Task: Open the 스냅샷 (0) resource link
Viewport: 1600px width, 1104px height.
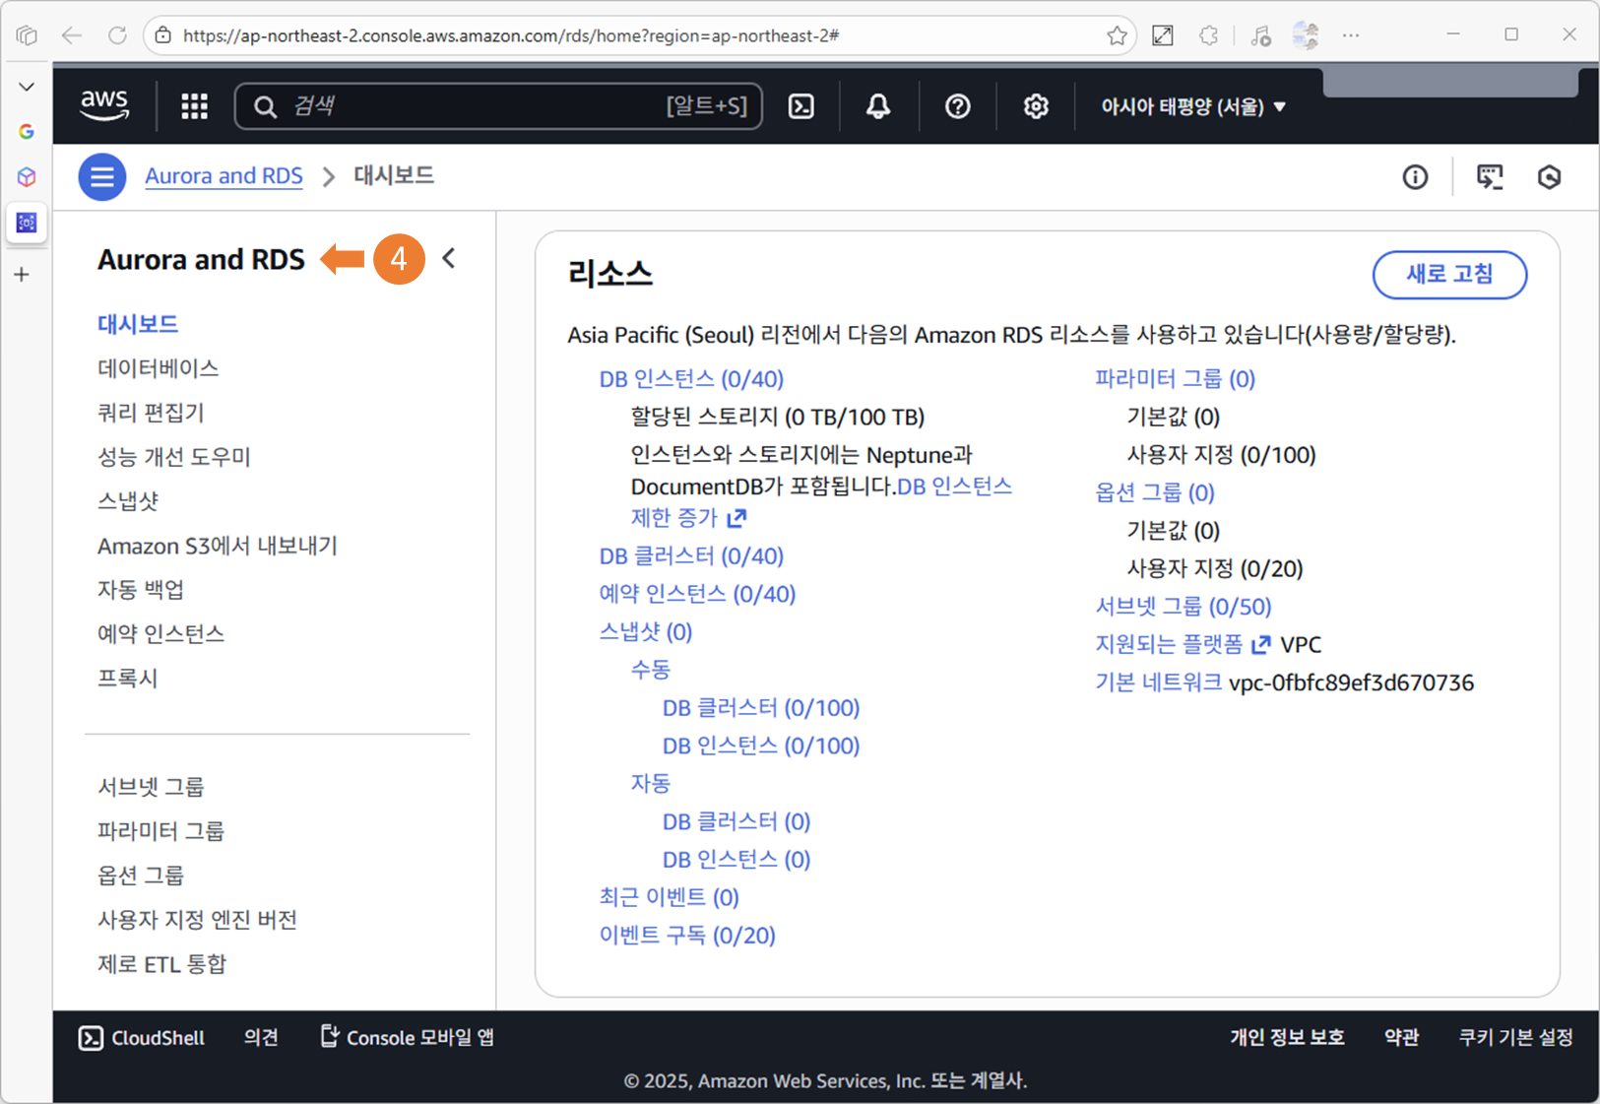Action: [x=646, y=632]
